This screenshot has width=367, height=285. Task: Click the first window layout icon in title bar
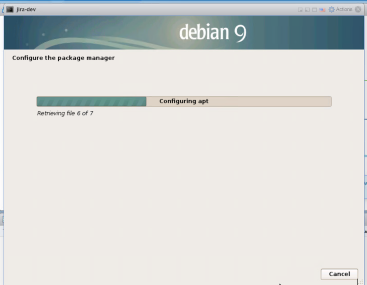coord(300,10)
